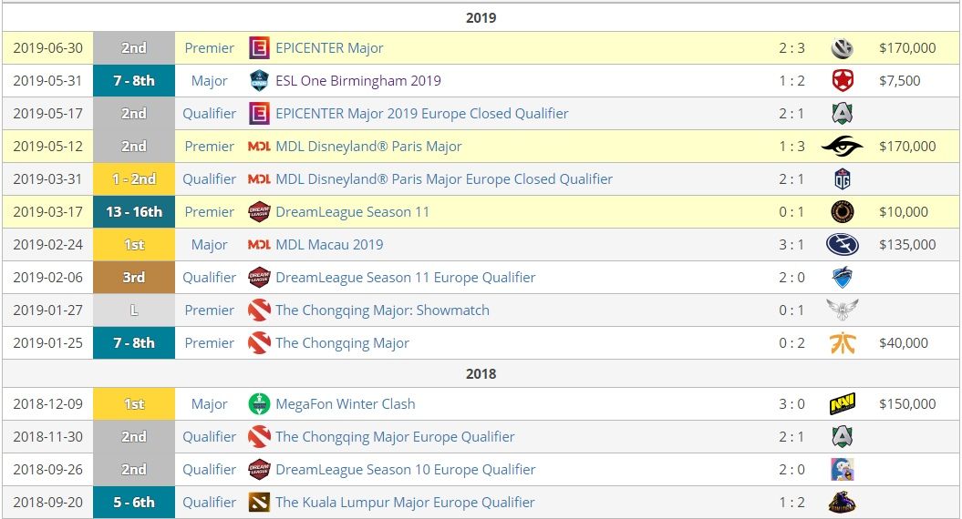Click the OG logo in Paris Qualifier row
The image size is (962, 519).
(x=843, y=179)
